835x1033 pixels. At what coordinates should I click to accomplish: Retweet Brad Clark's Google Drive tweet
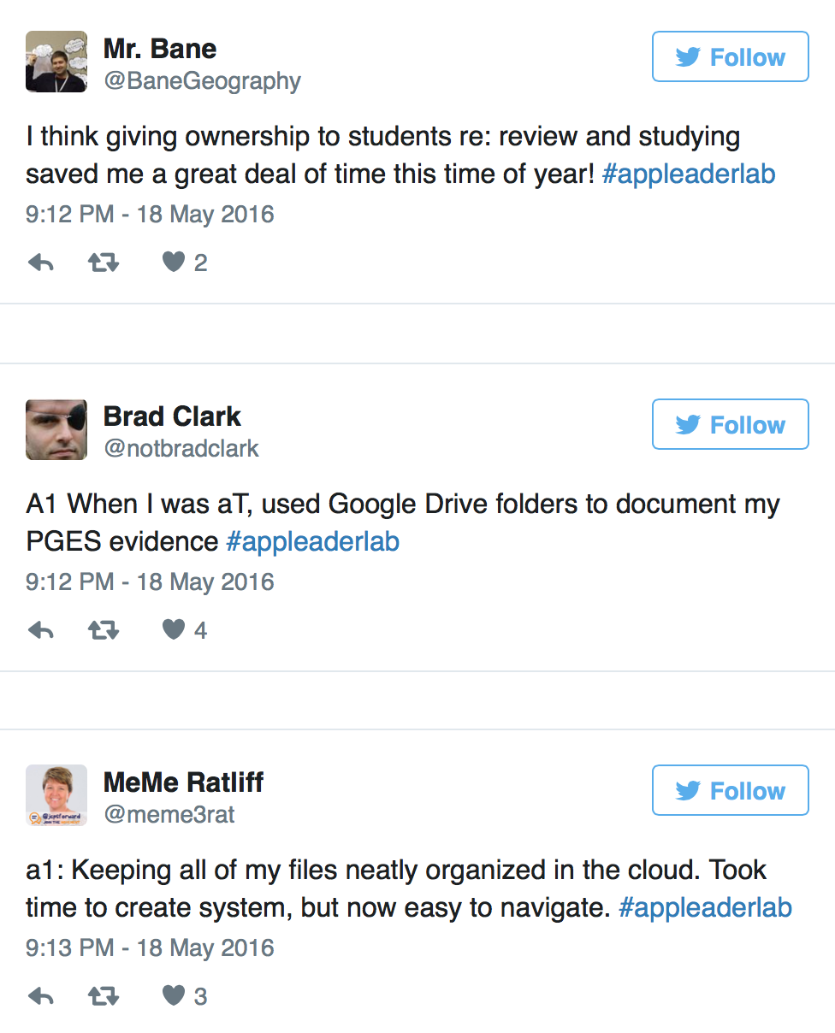tap(104, 630)
